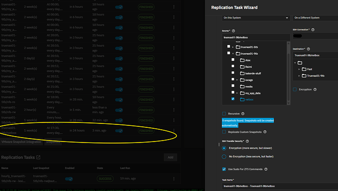
Task: Select Encryption (more secure, but slower) radio
Action: point(224,148)
